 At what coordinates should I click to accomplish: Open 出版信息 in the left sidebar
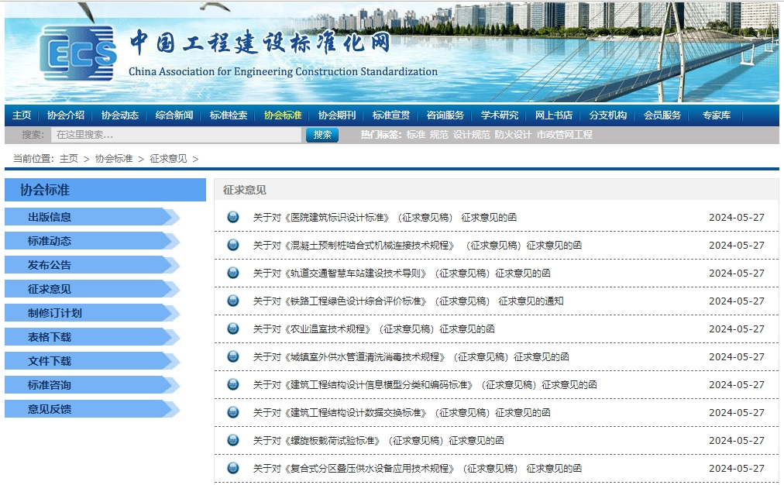(x=50, y=217)
